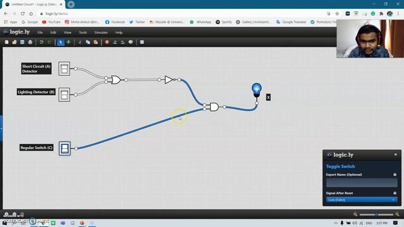
Task: Open the Spotify bookmark
Action: pyautogui.click(x=223, y=22)
